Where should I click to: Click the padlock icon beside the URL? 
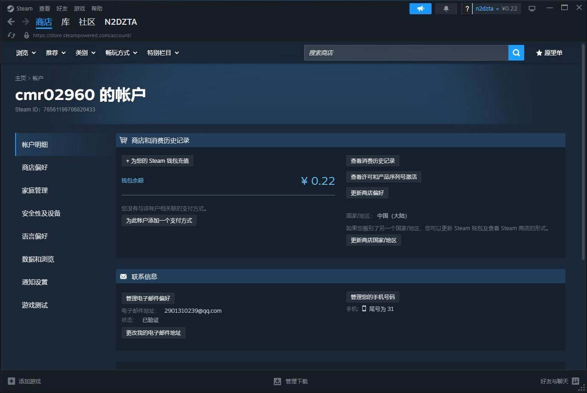pyautogui.click(x=27, y=35)
